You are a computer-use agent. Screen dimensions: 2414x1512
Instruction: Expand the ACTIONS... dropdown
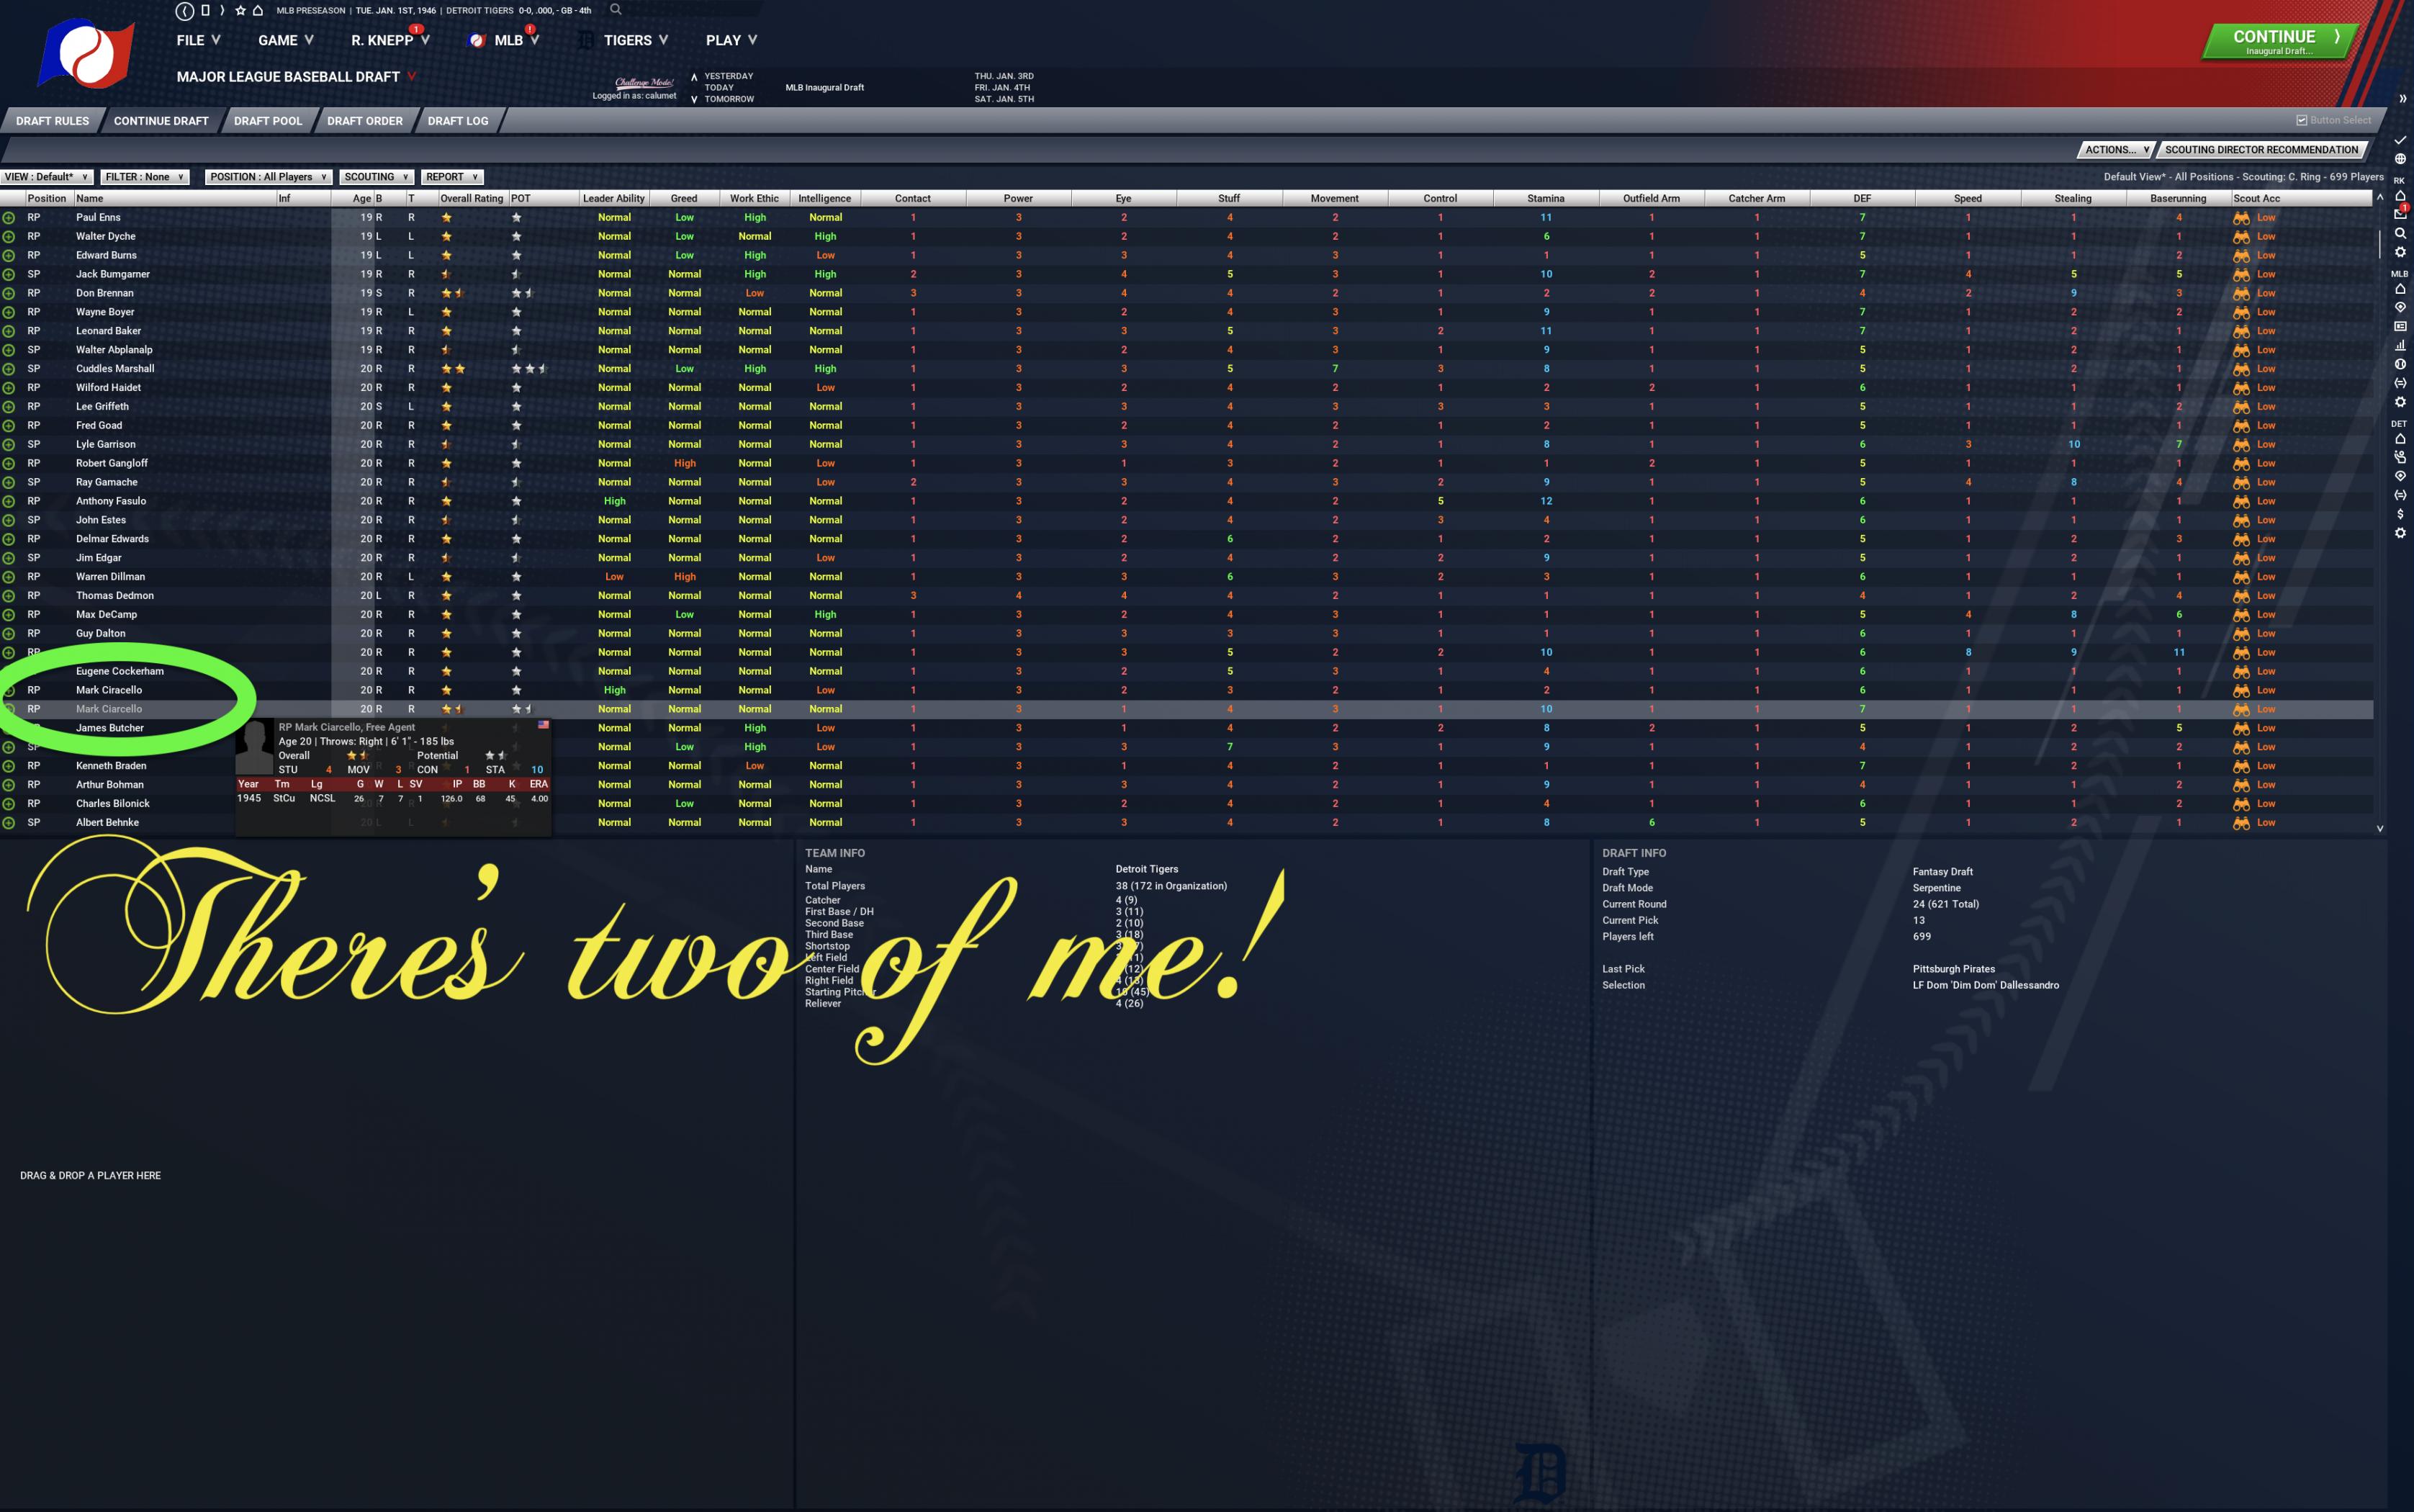2116,150
